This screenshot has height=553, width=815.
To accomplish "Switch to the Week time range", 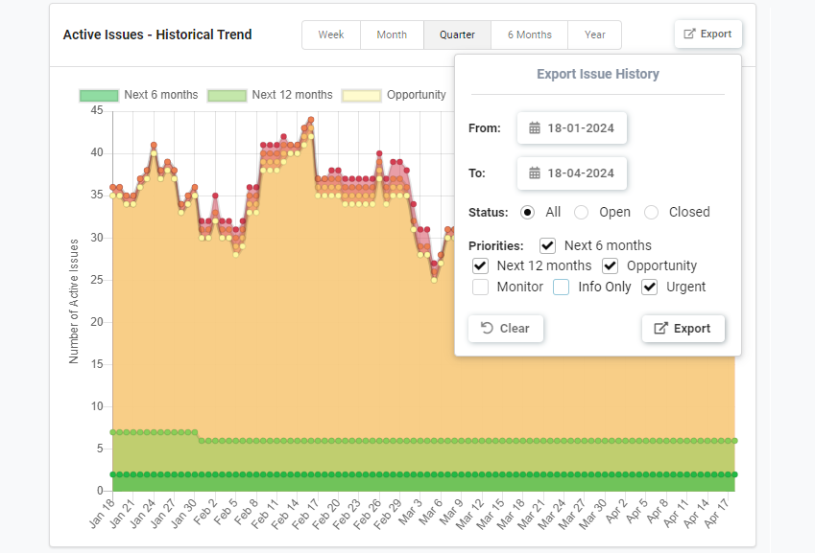I will click(331, 35).
